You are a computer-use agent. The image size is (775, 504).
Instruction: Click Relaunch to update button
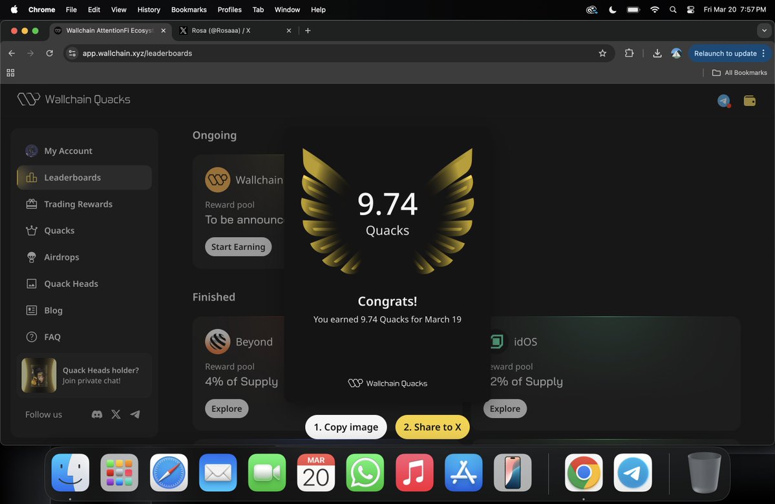coord(725,54)
